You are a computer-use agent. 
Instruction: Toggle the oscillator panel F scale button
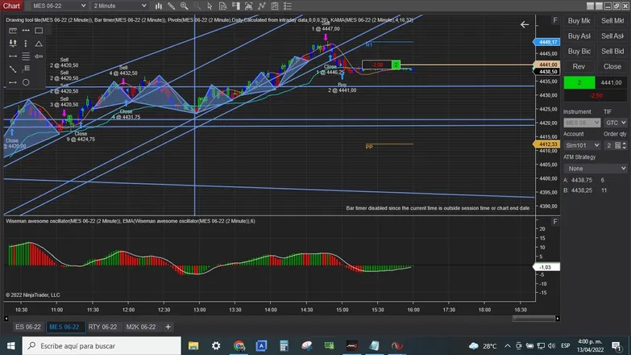click(555, 222)
